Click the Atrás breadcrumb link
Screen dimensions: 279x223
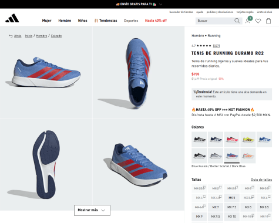(x=18, y=36)
